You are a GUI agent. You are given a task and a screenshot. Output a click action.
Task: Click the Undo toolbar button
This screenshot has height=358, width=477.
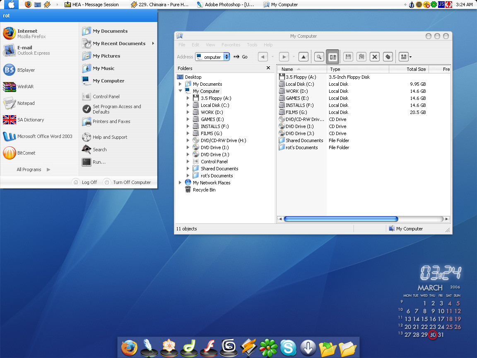coord(388,57)
